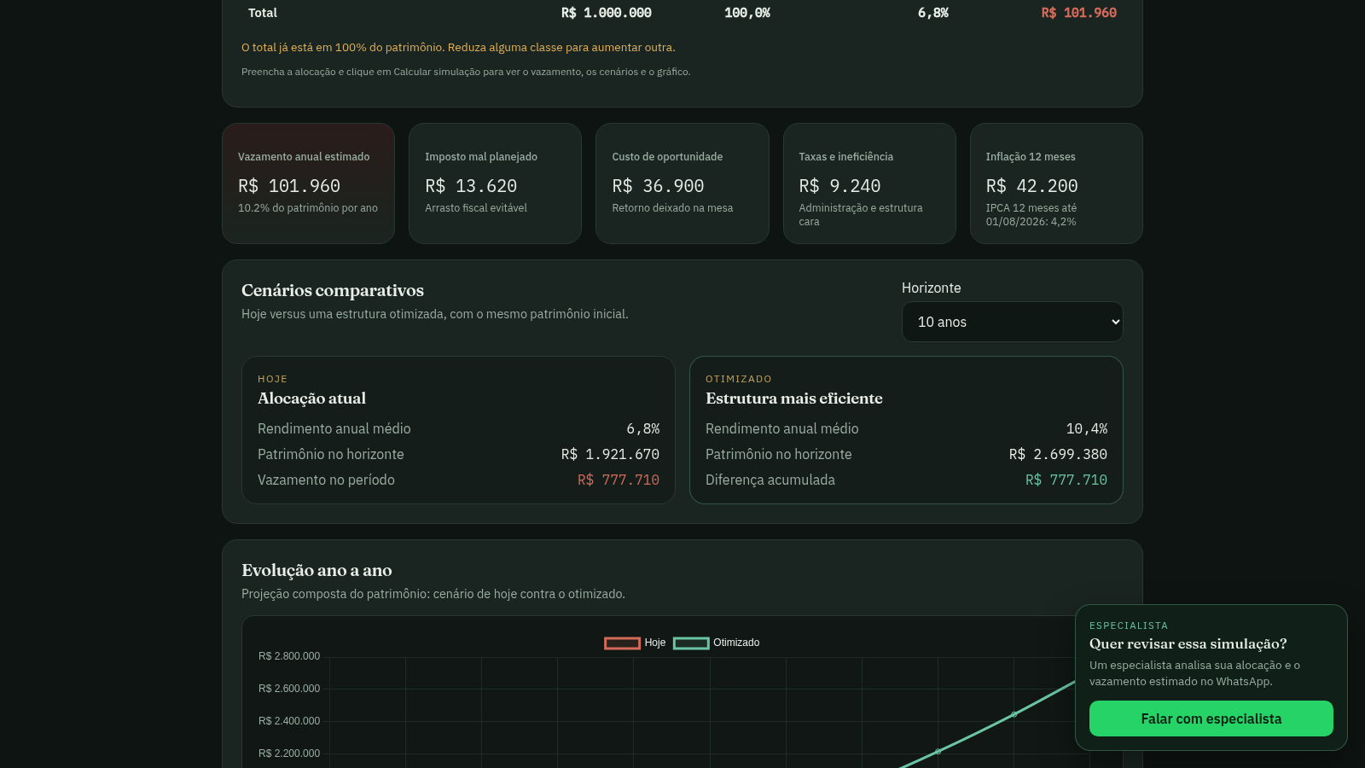Click the Evolução ano a ano heading

coord(317,570)
